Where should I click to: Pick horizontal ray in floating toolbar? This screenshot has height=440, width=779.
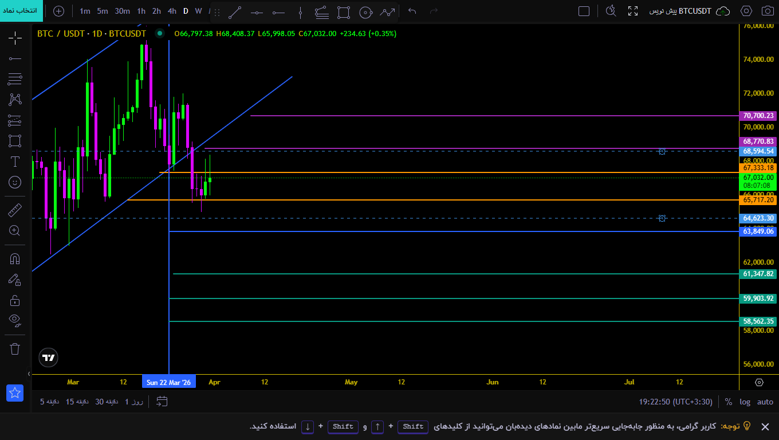(x=278, y=11)
